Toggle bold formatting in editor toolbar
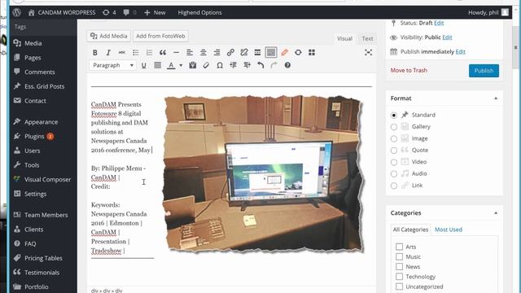Screen dimensions: 521x293 coord(95,52)
